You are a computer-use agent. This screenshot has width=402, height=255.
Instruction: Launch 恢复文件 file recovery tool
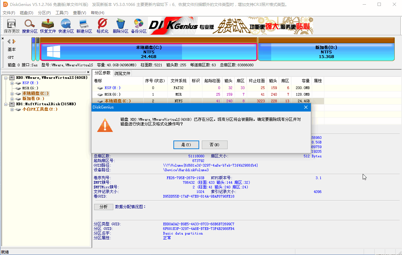[x=48, y=26]
